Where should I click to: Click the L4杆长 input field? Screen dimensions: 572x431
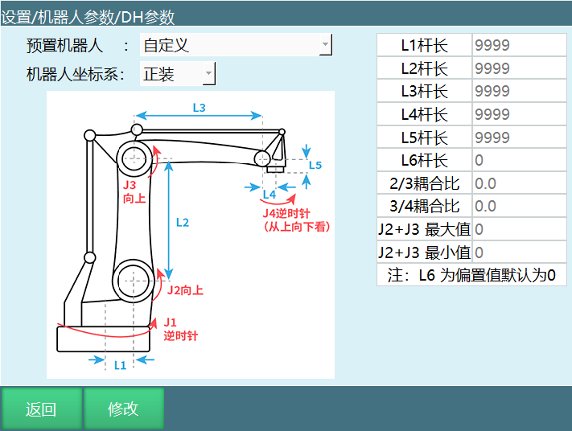click(518, 114)
